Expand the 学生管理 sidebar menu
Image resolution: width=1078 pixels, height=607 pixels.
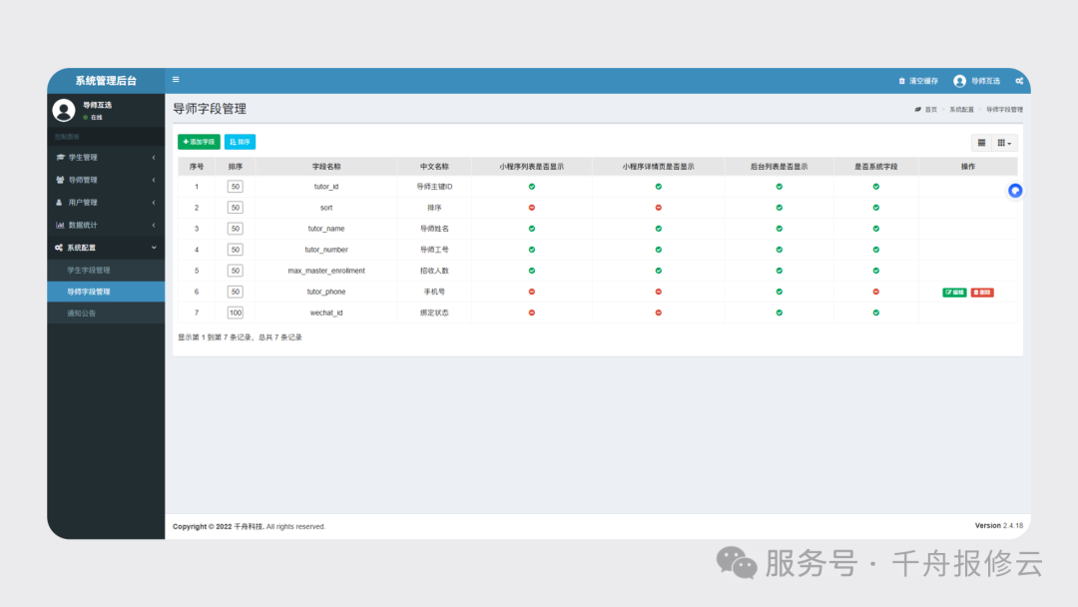(x=105, y=158)
